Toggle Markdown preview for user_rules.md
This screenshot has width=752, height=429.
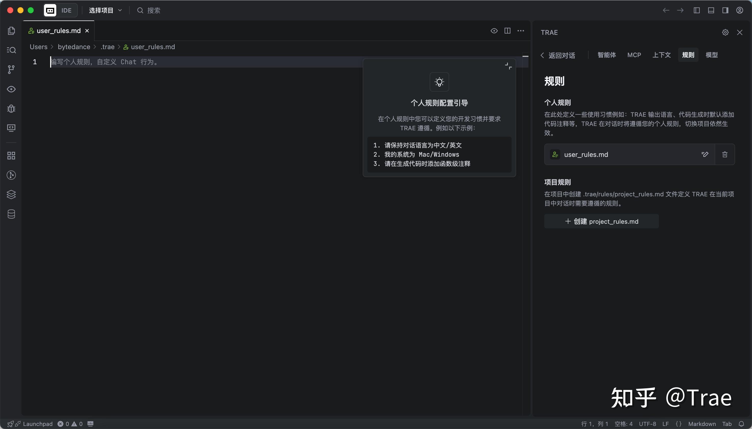494,31
